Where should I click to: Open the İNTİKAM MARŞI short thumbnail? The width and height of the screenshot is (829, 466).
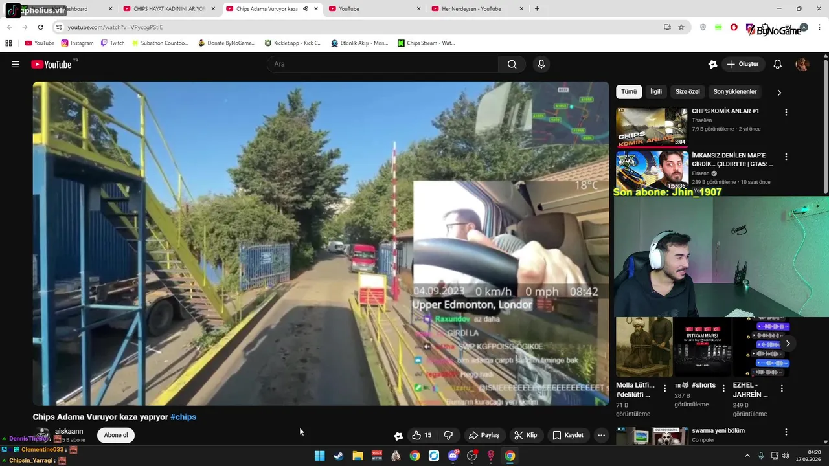(702, 347)
